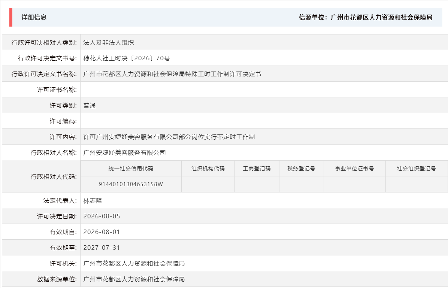Click label 许可机关

coord(63,263)
